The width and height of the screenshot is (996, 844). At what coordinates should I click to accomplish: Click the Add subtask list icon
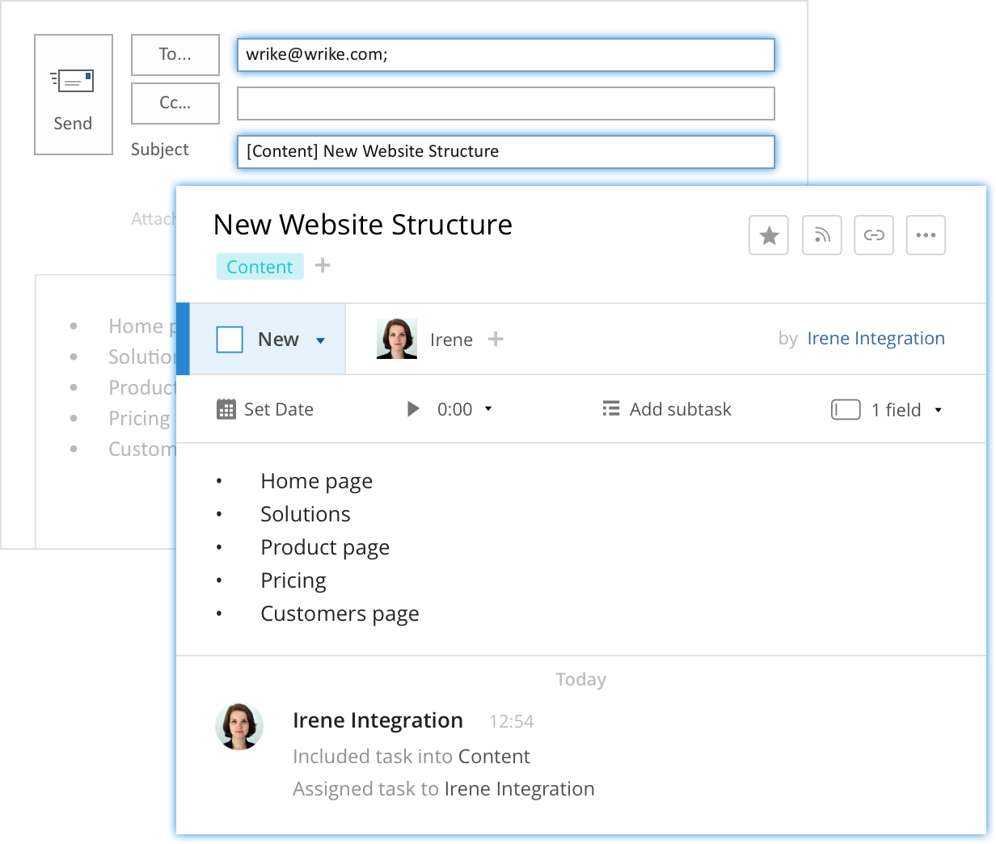click(611, 409)
